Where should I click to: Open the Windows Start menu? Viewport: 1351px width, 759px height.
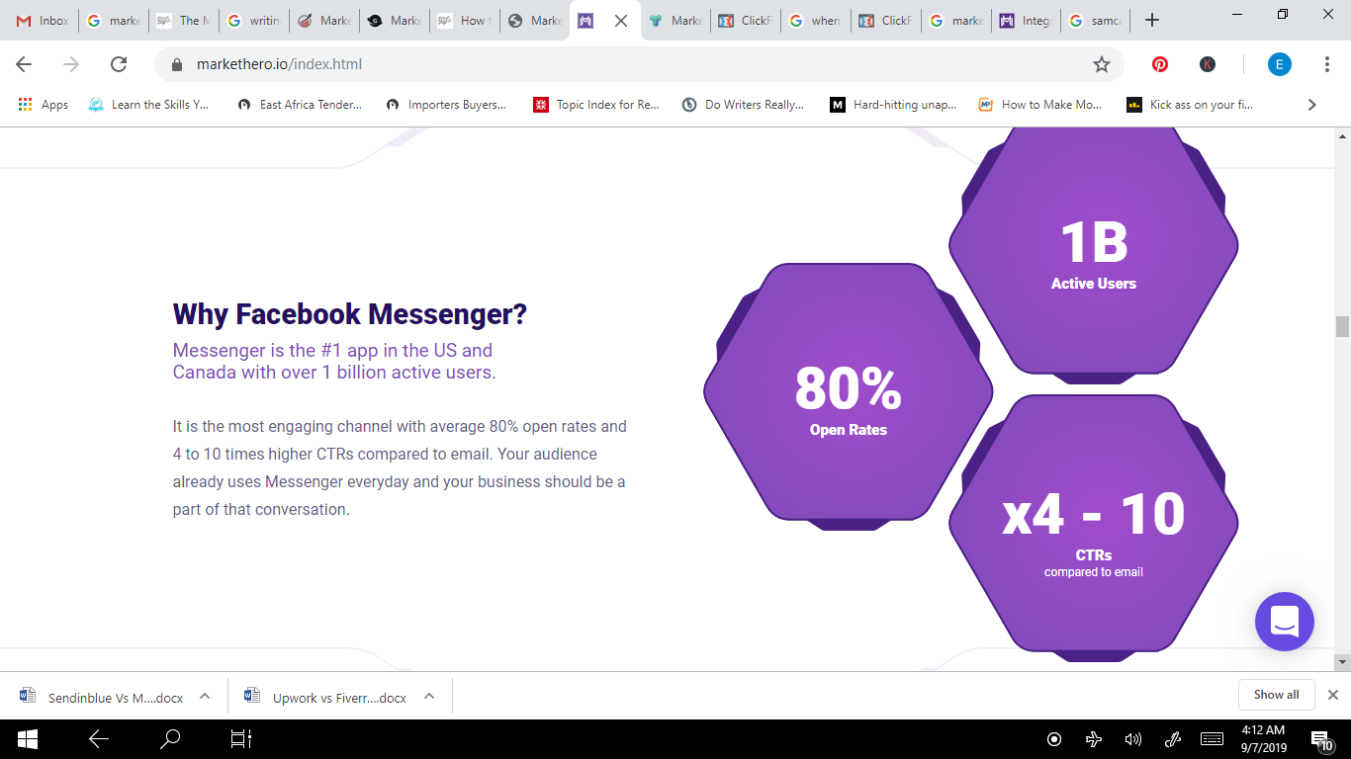(28, 738)
